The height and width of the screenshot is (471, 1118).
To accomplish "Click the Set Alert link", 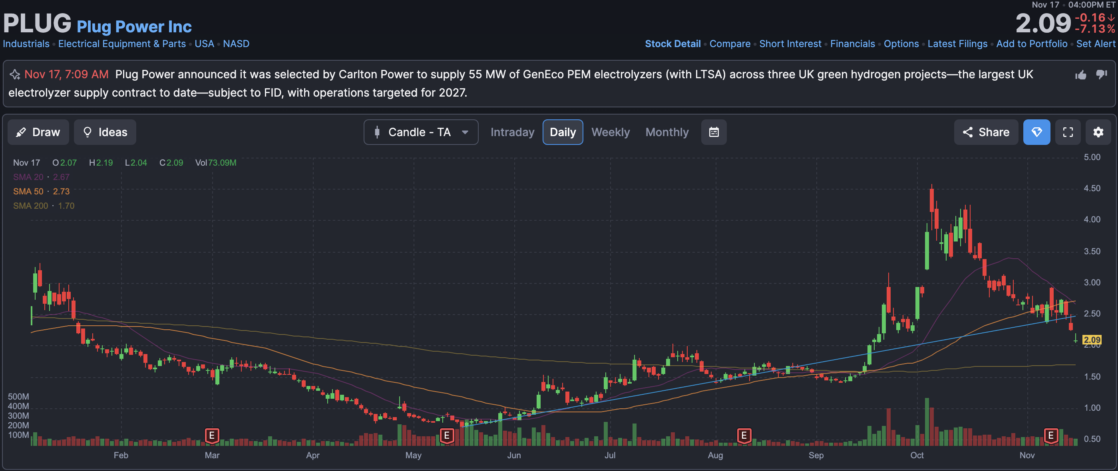I will [x=1096, y=44].
